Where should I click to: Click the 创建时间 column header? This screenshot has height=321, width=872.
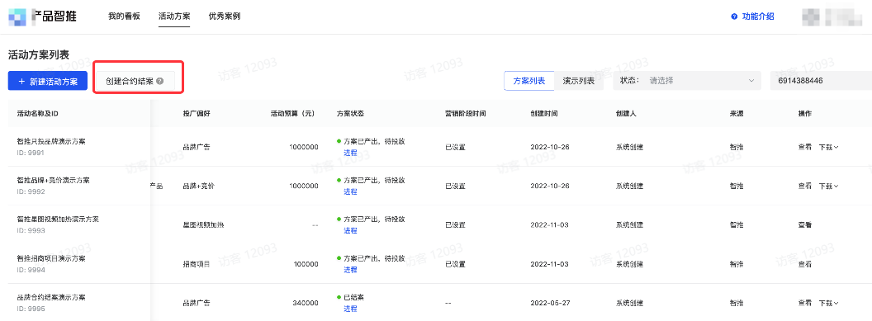click(x=544, y=113)
